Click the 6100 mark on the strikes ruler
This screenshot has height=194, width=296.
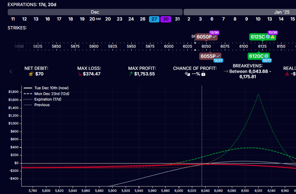[244, 46]
